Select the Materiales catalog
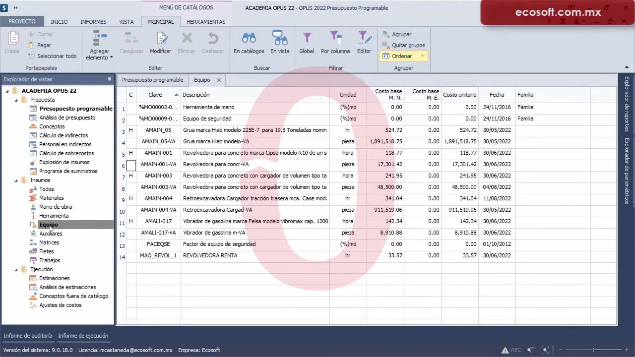The height and width of the screenshot is (357, 635). tap(52, 198)
